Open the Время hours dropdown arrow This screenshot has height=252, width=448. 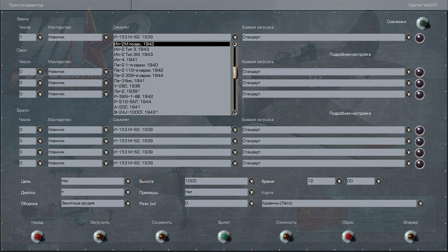(x=338, y=181)
